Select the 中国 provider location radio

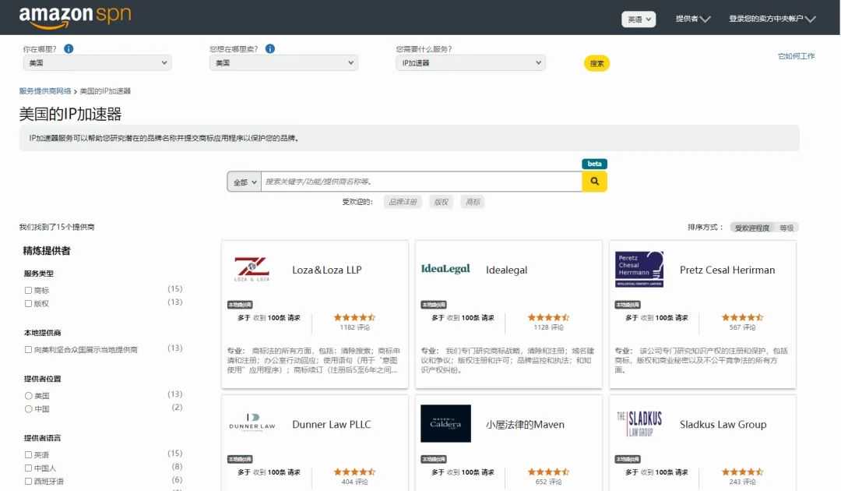(x=29, y=409)
